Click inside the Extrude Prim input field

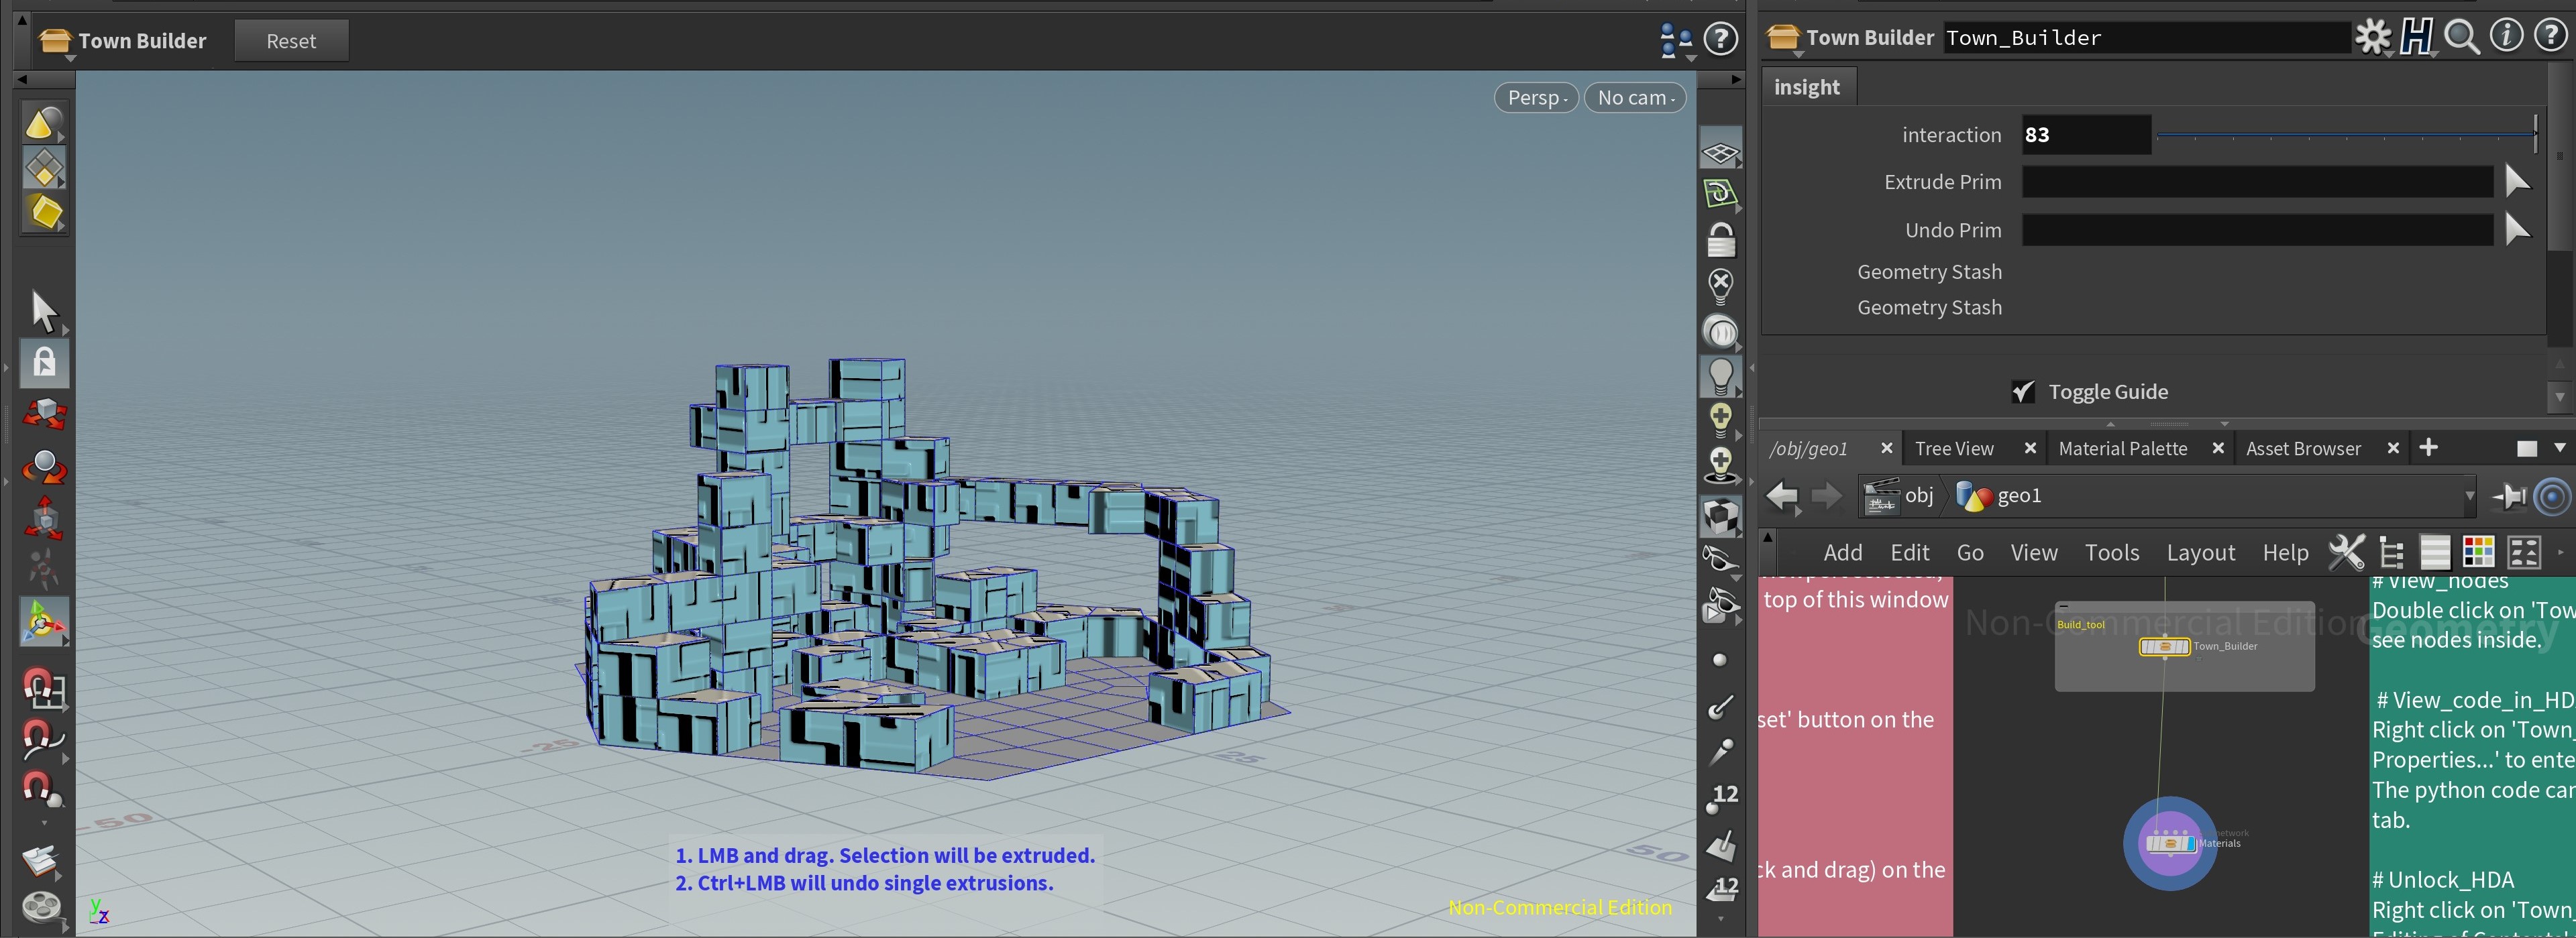[x=2255, y=181]
